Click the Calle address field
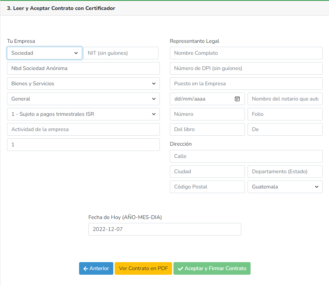The image size is (329, 286). coord(246,156)
